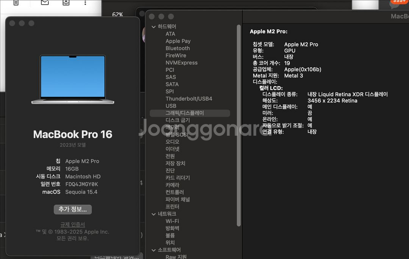Select 이더넷 in the sidebar
Viewport: 409px width, 259px height.
coord(172,149)
